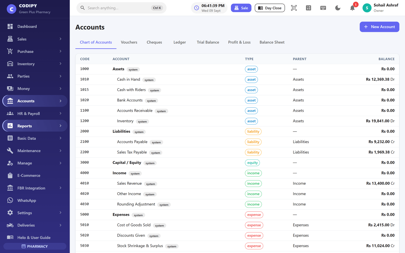Image resolution: width=405 pixels, height=253 pixels.
Task: Click the Accounts Payable account name
Action: (132, 142)
